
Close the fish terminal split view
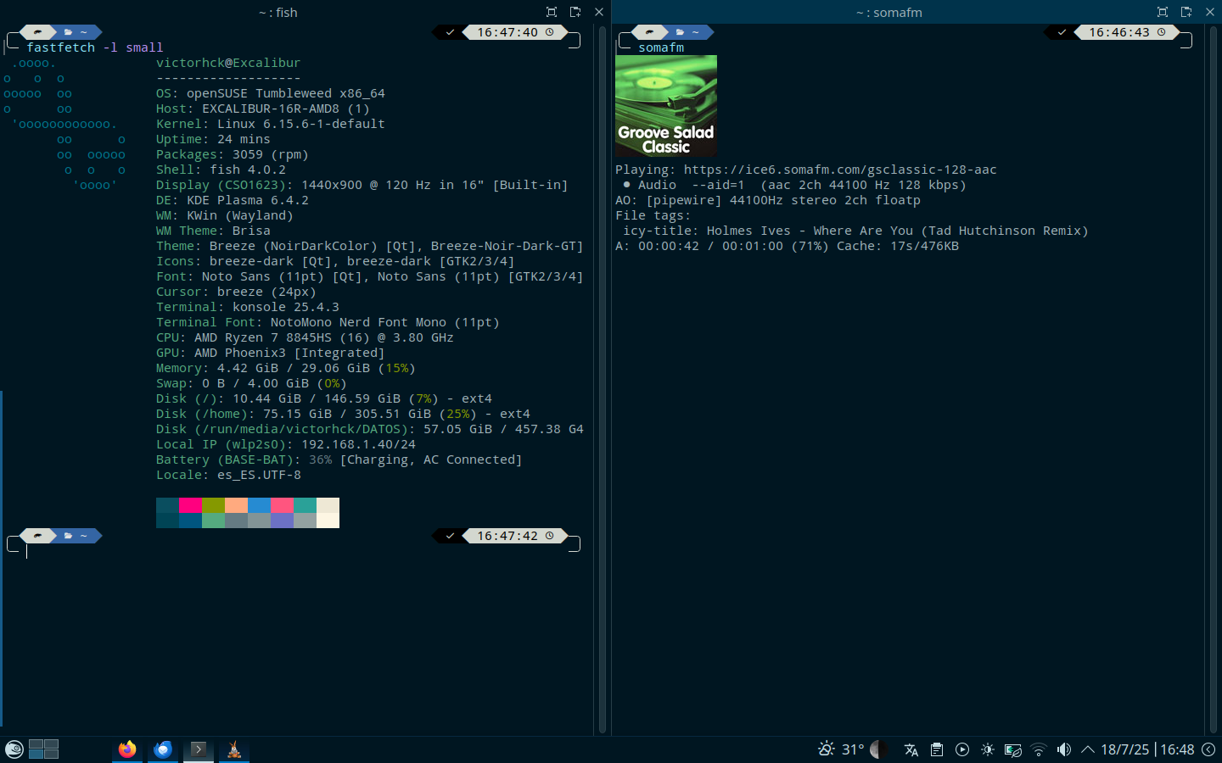[x=599, y=12]
